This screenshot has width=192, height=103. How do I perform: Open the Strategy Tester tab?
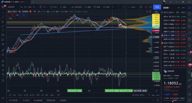pyautogui.click(x=51, y=100)
